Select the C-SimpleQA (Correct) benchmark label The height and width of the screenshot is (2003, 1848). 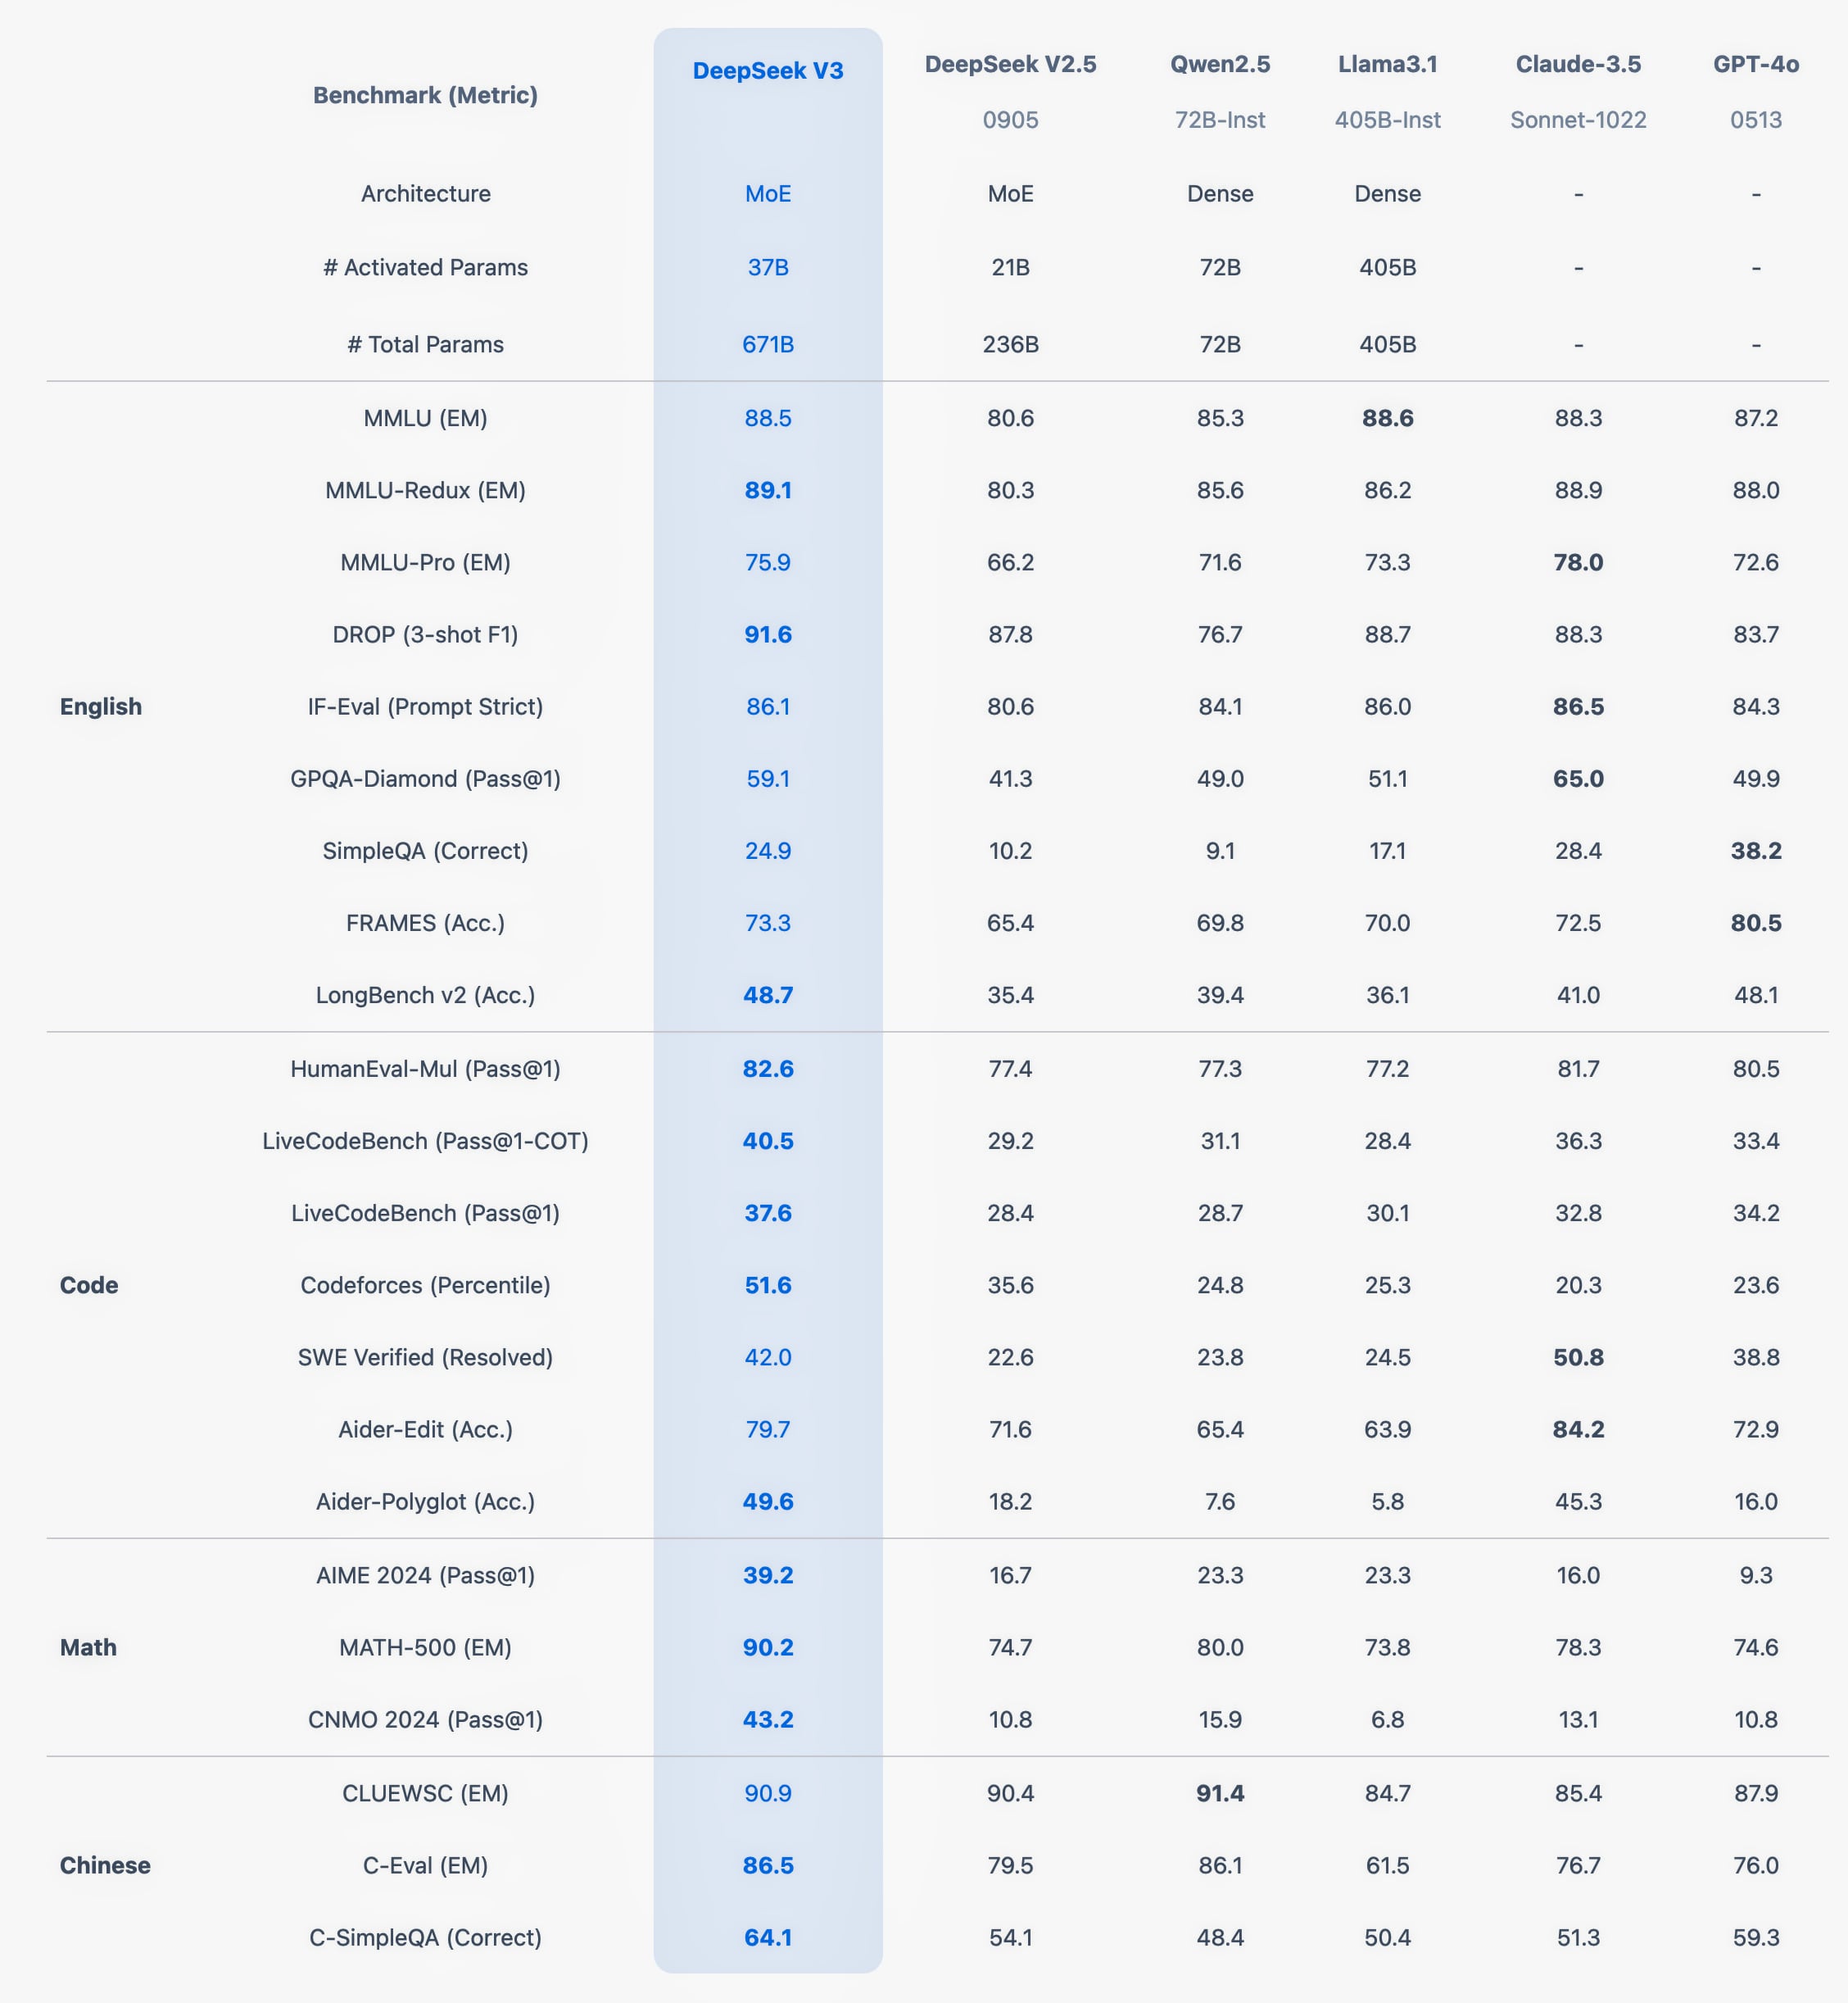click(x=425, y=1937)
